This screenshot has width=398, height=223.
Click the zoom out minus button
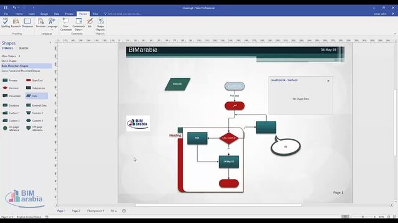point(351,217)
